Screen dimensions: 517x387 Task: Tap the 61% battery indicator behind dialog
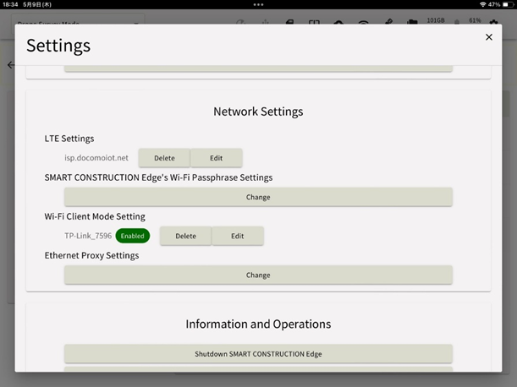(475, 20)
